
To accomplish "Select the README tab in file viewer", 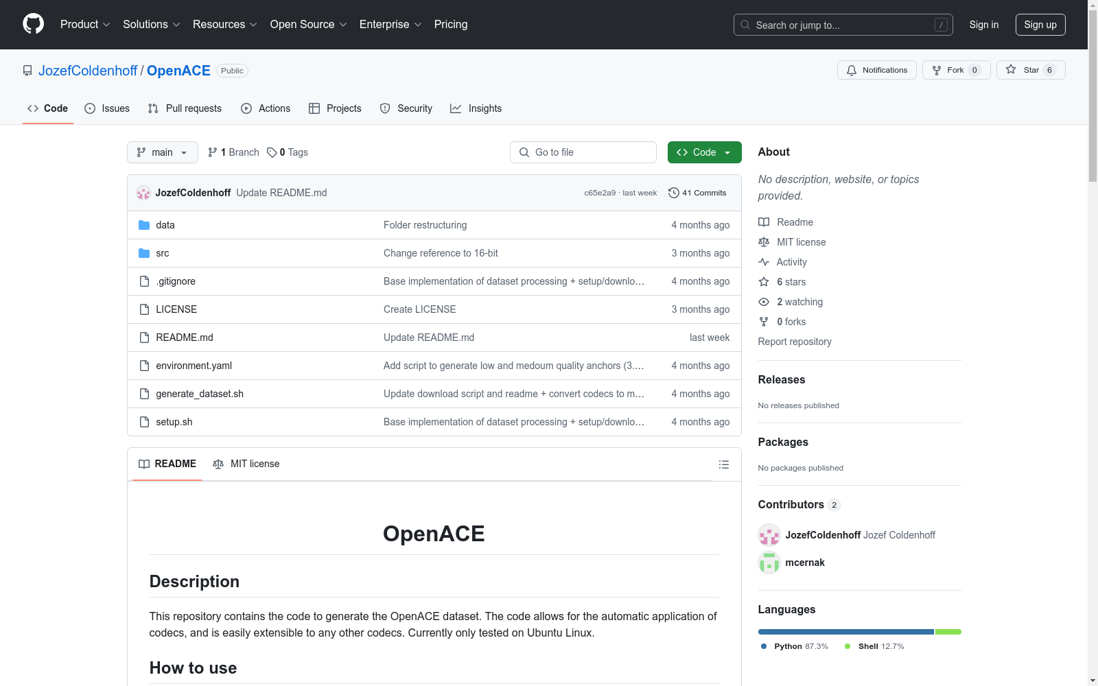I will click(167, 464).
